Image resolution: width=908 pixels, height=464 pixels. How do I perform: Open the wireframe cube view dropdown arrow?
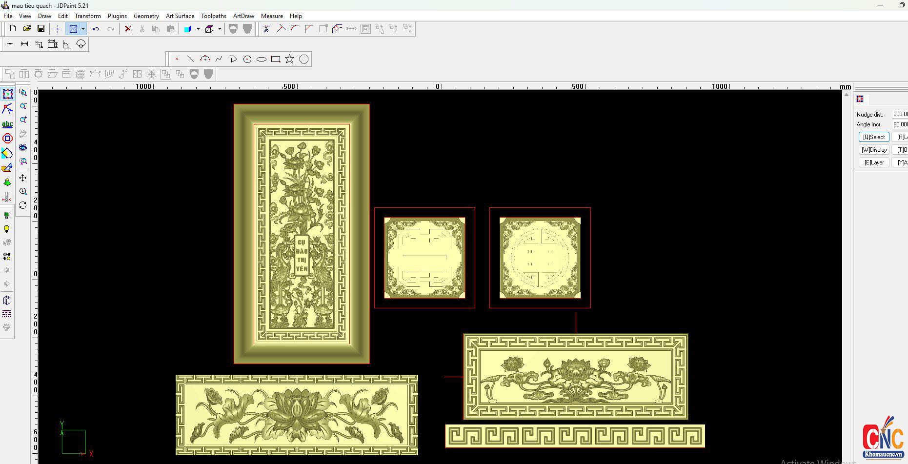point(220,29)
